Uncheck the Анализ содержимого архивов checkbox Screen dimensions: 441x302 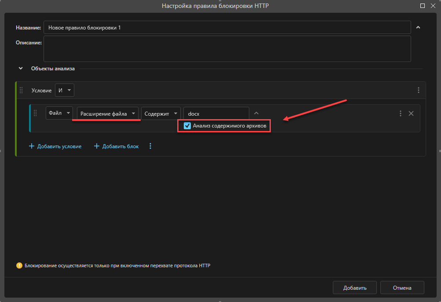point(187,126)
